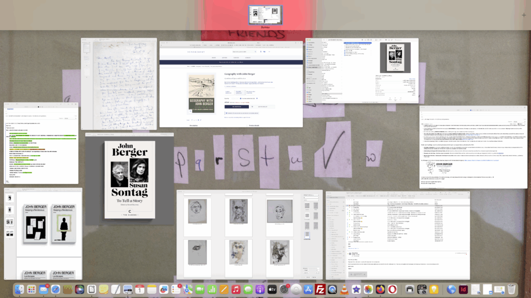Click the account icon on the Bloomsbury site
This screenshot has height=298, width=531.
tap(261, 52)
